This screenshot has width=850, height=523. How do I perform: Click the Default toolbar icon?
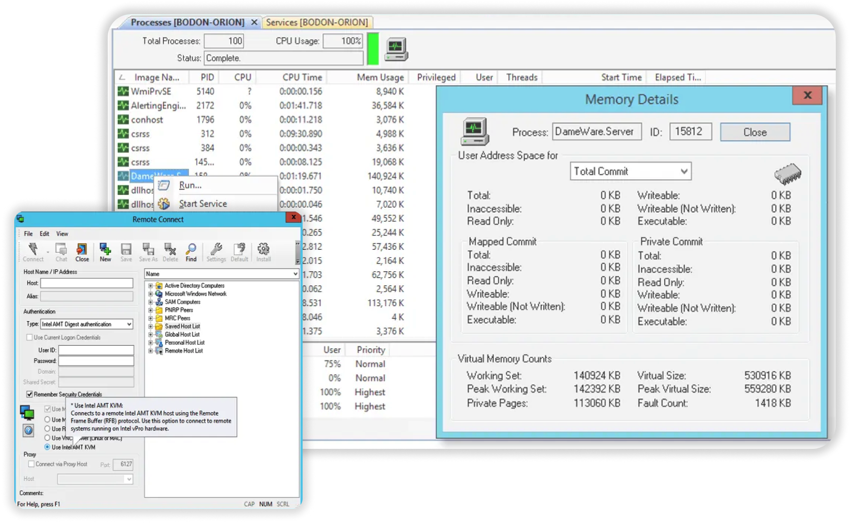click(x=239, y=249)
